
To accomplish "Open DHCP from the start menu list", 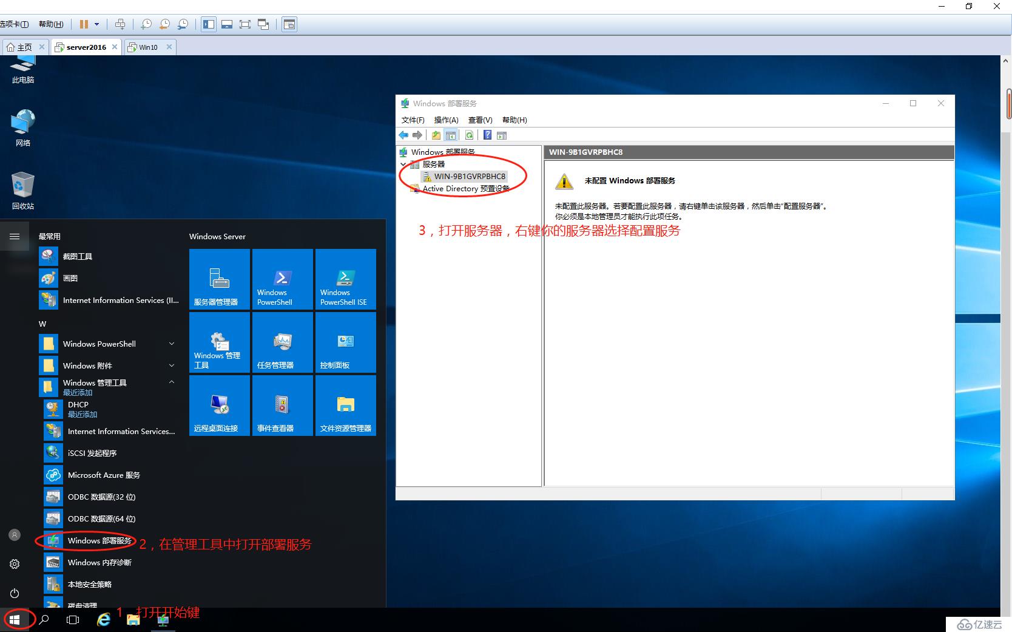I will [x=110, y=409].
